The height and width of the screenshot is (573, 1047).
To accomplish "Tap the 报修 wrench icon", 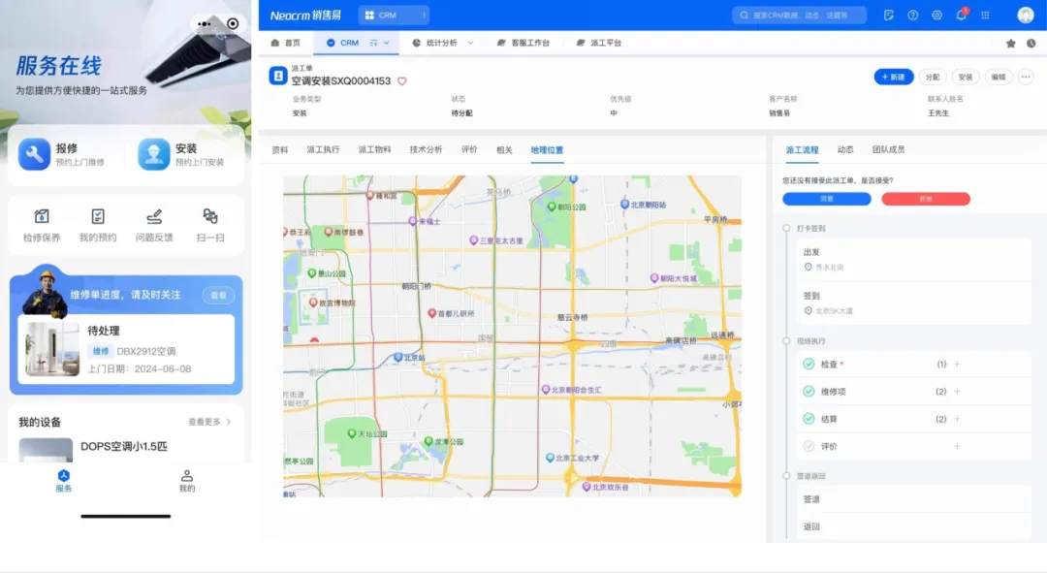I will 35,154.
